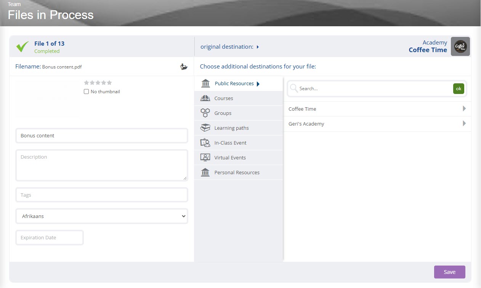Set the fifth star in the rating

(109, 83)
